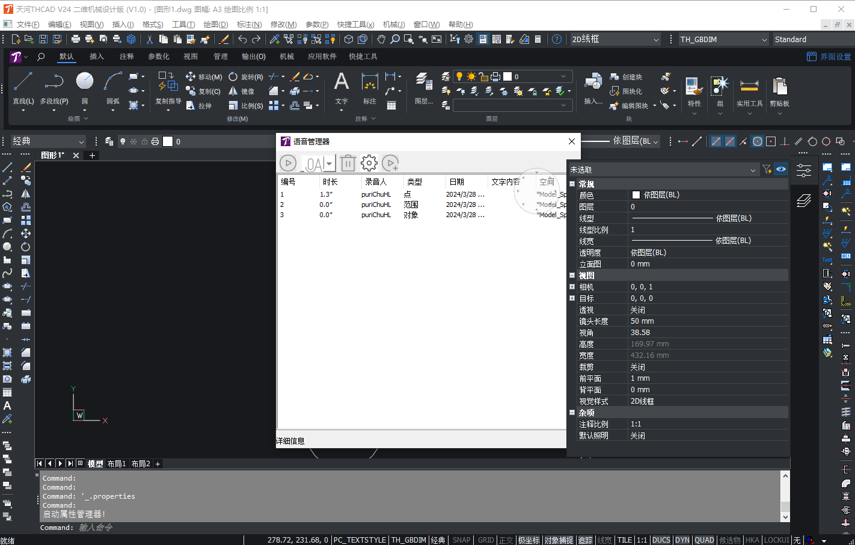Click the Stretch (拉伸) tool

click(x=198, y=106)
